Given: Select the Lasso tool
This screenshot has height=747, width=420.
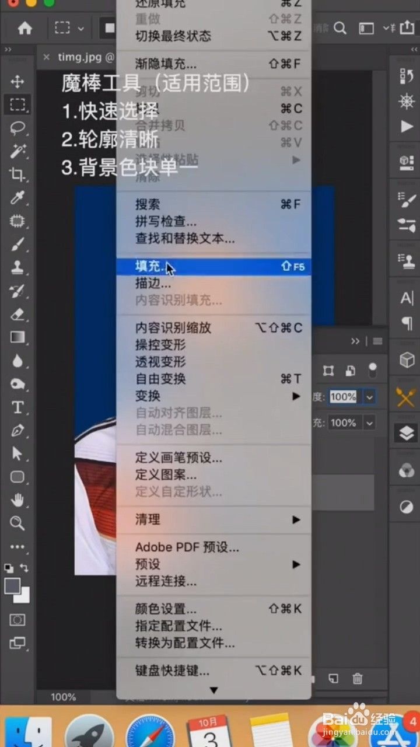Looking at the screenshot, I should (x=17, y=128).
